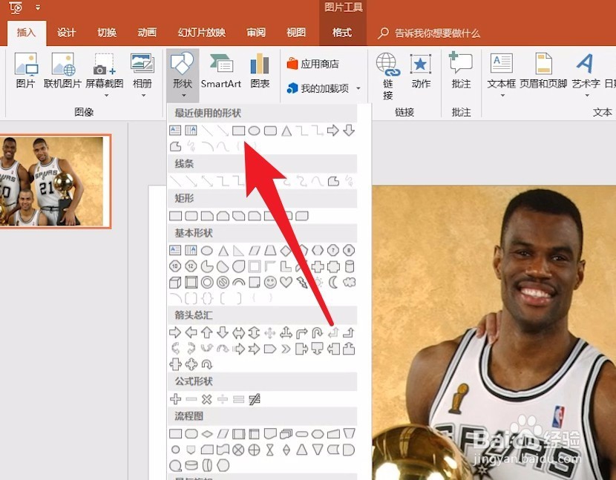This screenshot has height=480, width=616.
Task: Switch to the 动画 tab
Action: pyautogui.click(x=147, y=33)
